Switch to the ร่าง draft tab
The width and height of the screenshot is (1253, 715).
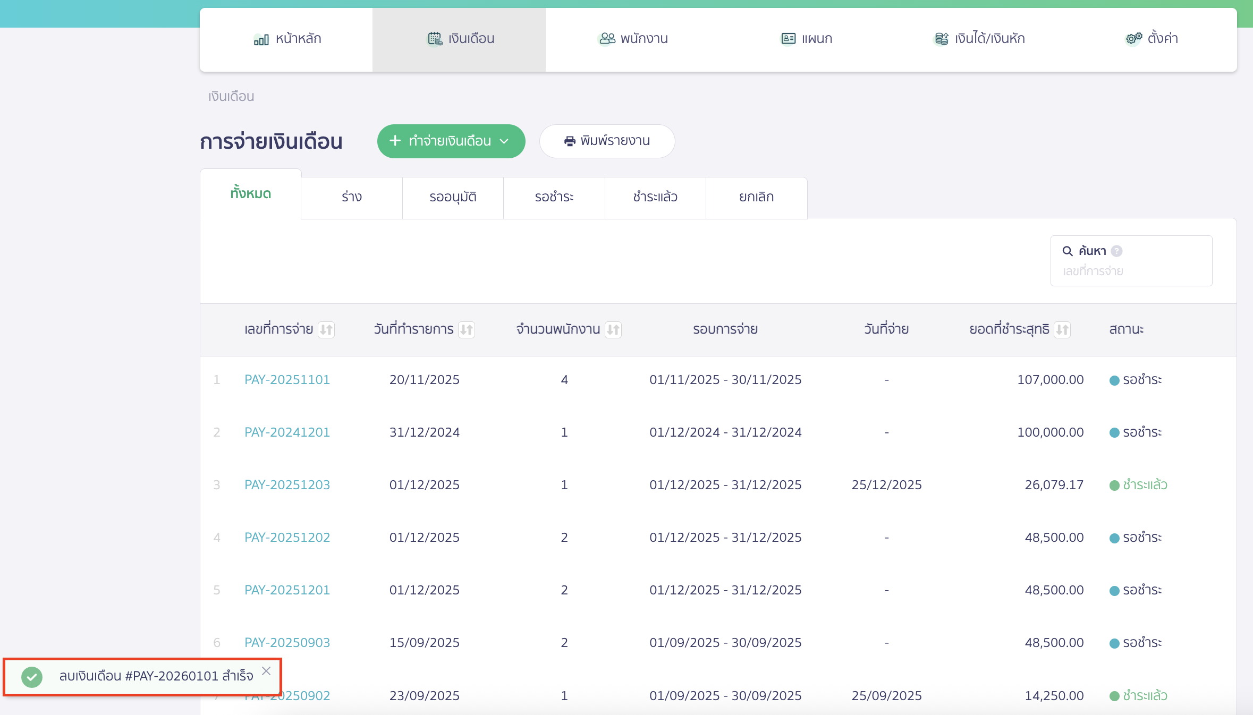point(351,197)
